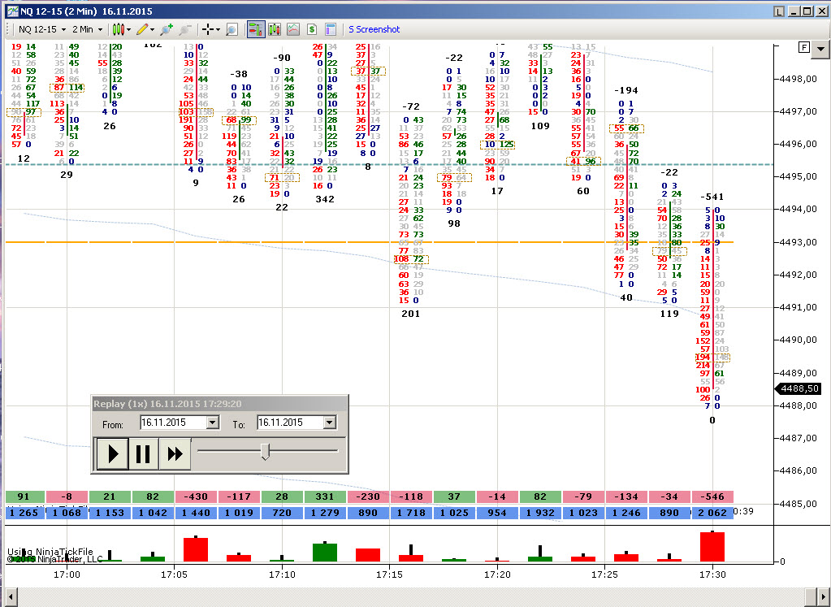The width and height of the screenshot is (831, 607).
Task: Click the zoom in magnifier icon
Action: click(x=167, y=30)
